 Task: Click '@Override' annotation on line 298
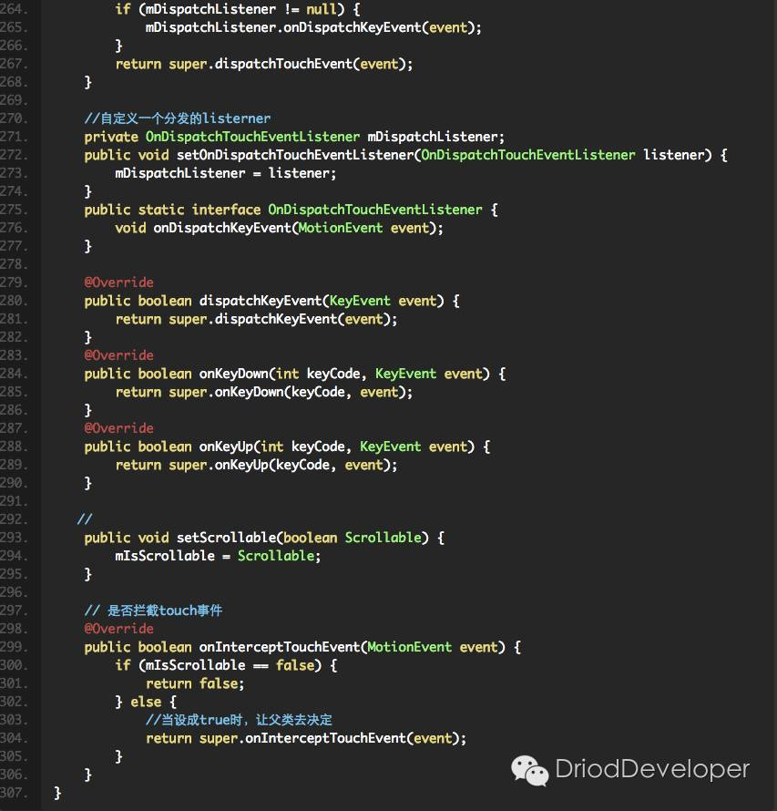tap(119, 629)
